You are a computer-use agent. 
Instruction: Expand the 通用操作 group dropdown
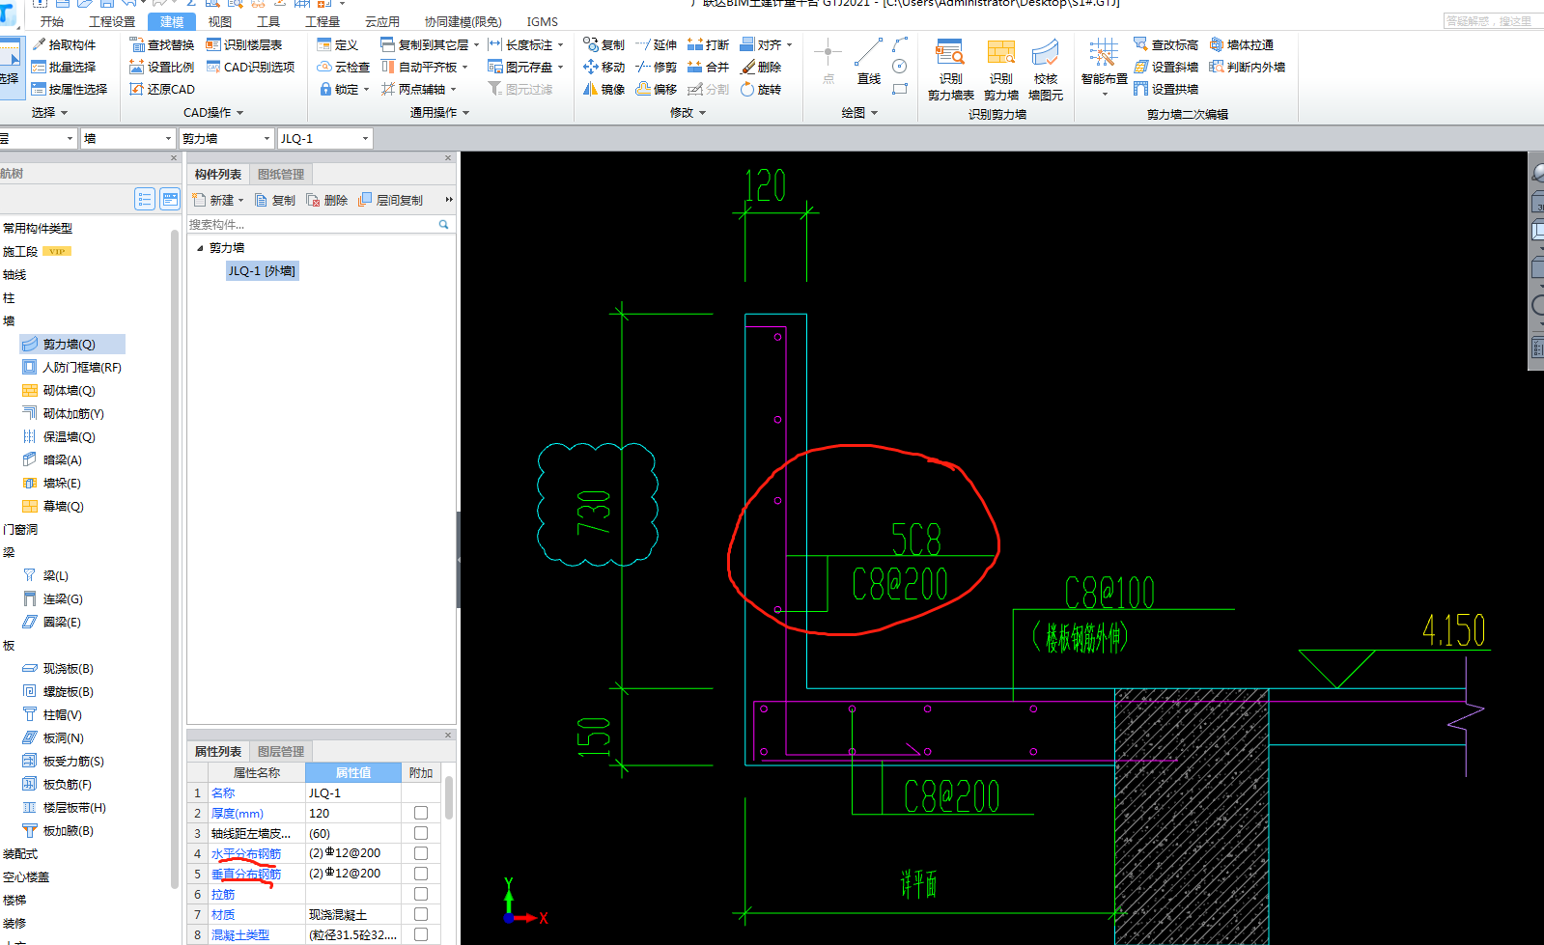tap(466, 113)
